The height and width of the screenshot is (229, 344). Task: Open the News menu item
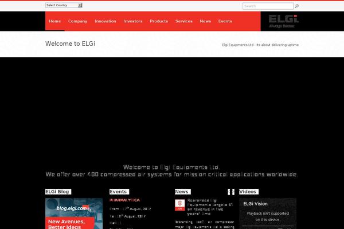(x=205, y=21)
